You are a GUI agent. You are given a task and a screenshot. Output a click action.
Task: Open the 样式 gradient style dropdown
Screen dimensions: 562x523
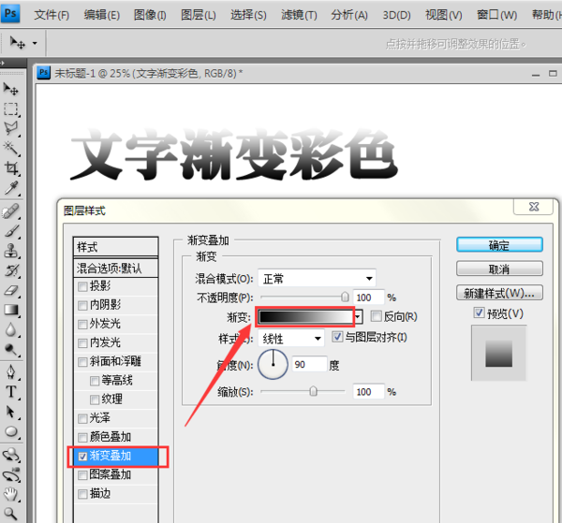click(291, 339)
